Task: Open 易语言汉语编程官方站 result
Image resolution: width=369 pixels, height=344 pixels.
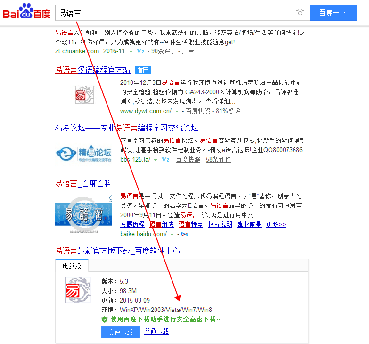Action: click(x=93, y=70)
